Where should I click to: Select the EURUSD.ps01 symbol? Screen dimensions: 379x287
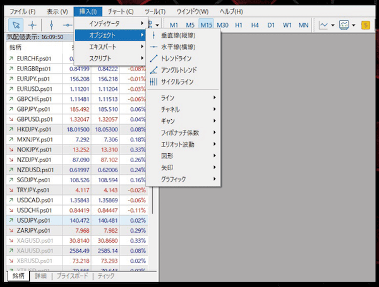[x=34, y=89]
